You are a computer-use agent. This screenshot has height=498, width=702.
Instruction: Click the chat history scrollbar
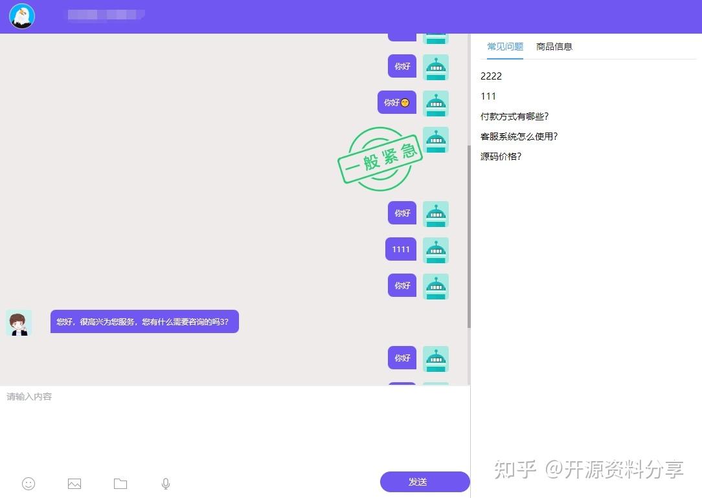click(x=469, y=237)
